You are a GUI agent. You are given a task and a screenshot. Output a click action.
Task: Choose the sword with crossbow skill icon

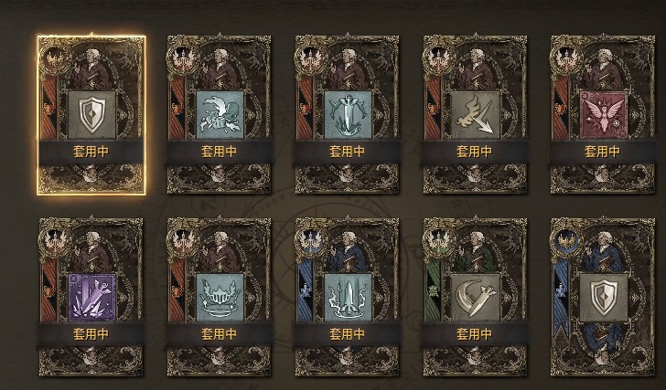[348, 114]
